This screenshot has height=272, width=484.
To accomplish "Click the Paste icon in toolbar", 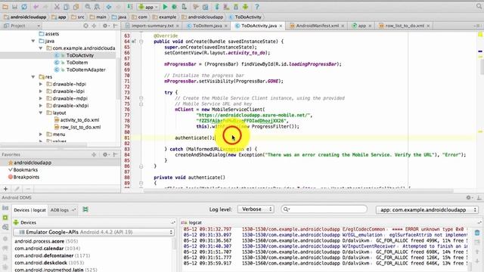I will tap(76, 7).
